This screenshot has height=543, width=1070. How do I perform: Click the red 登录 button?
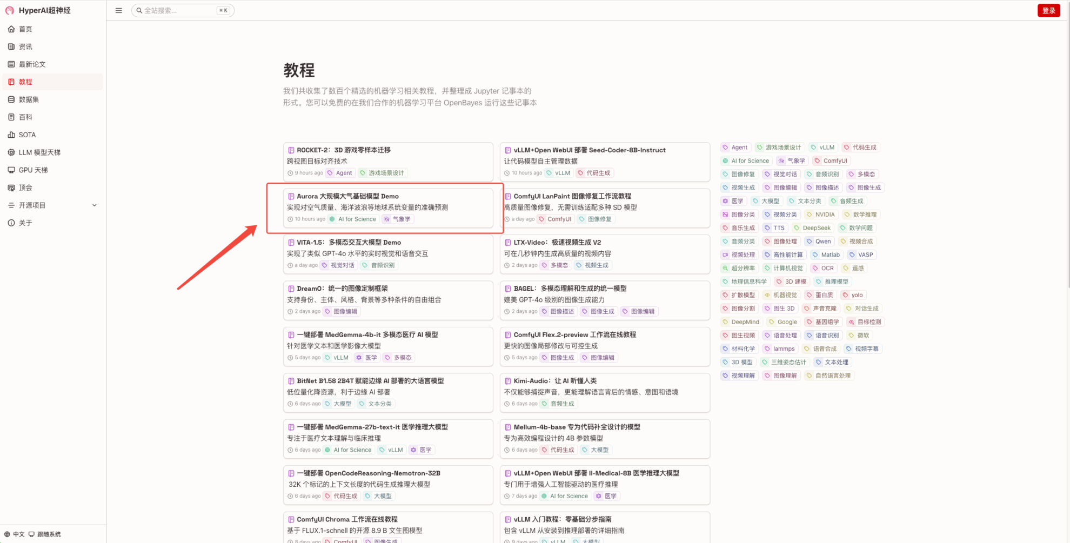coord(1048,10)
